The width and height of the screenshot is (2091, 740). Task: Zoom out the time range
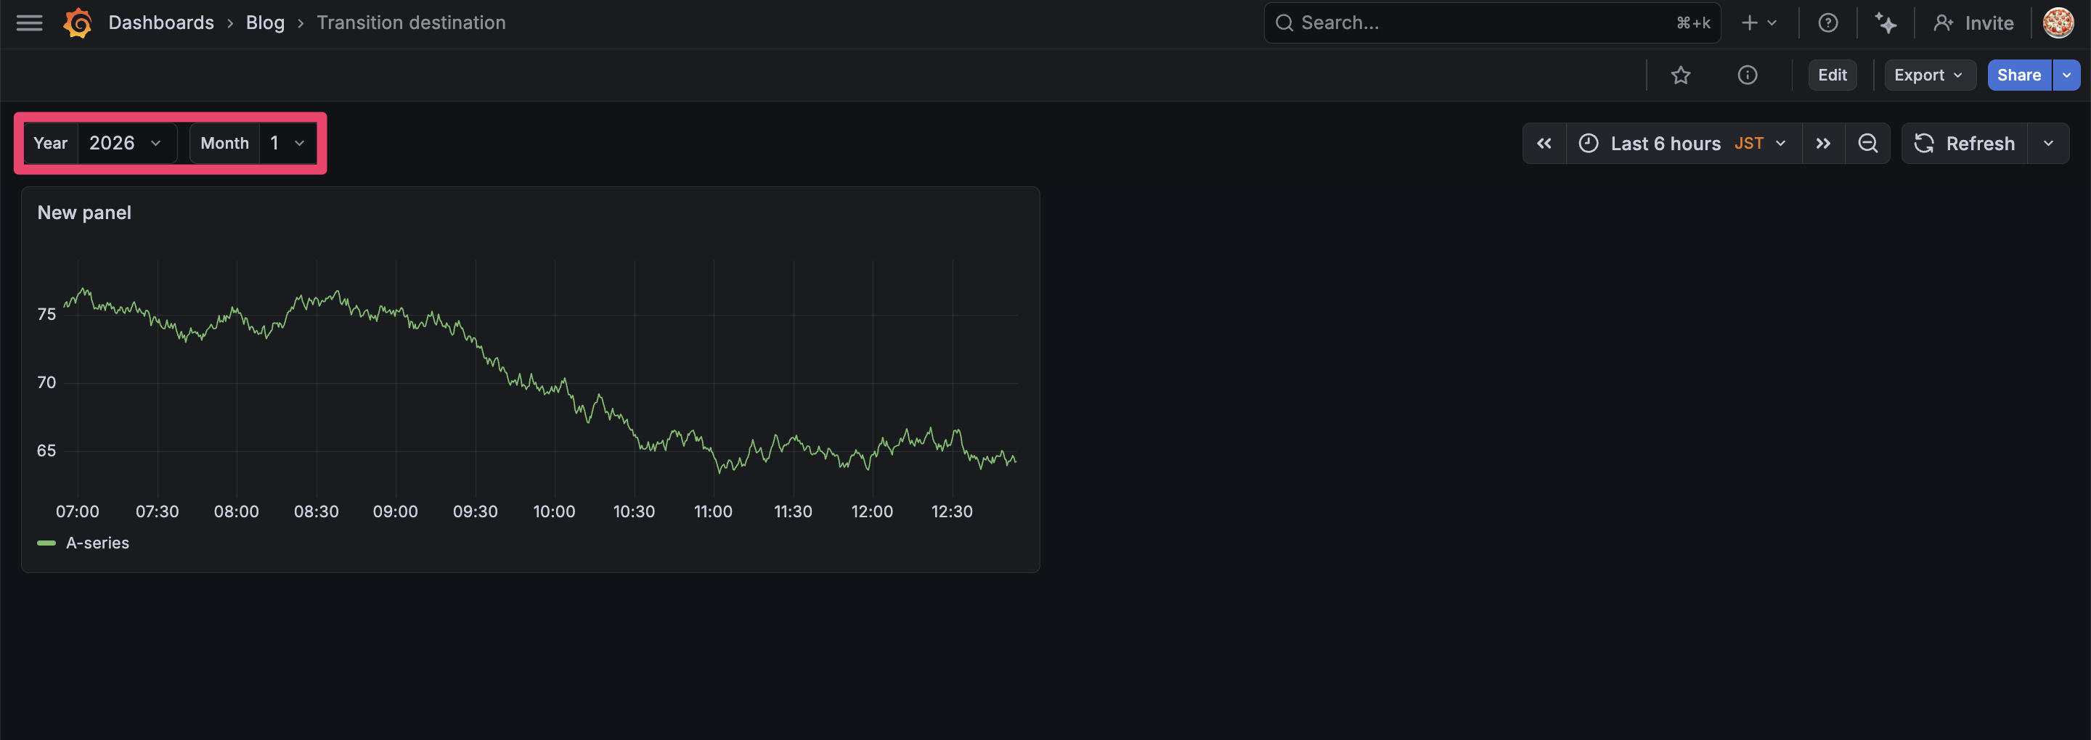coord(1867,144)
